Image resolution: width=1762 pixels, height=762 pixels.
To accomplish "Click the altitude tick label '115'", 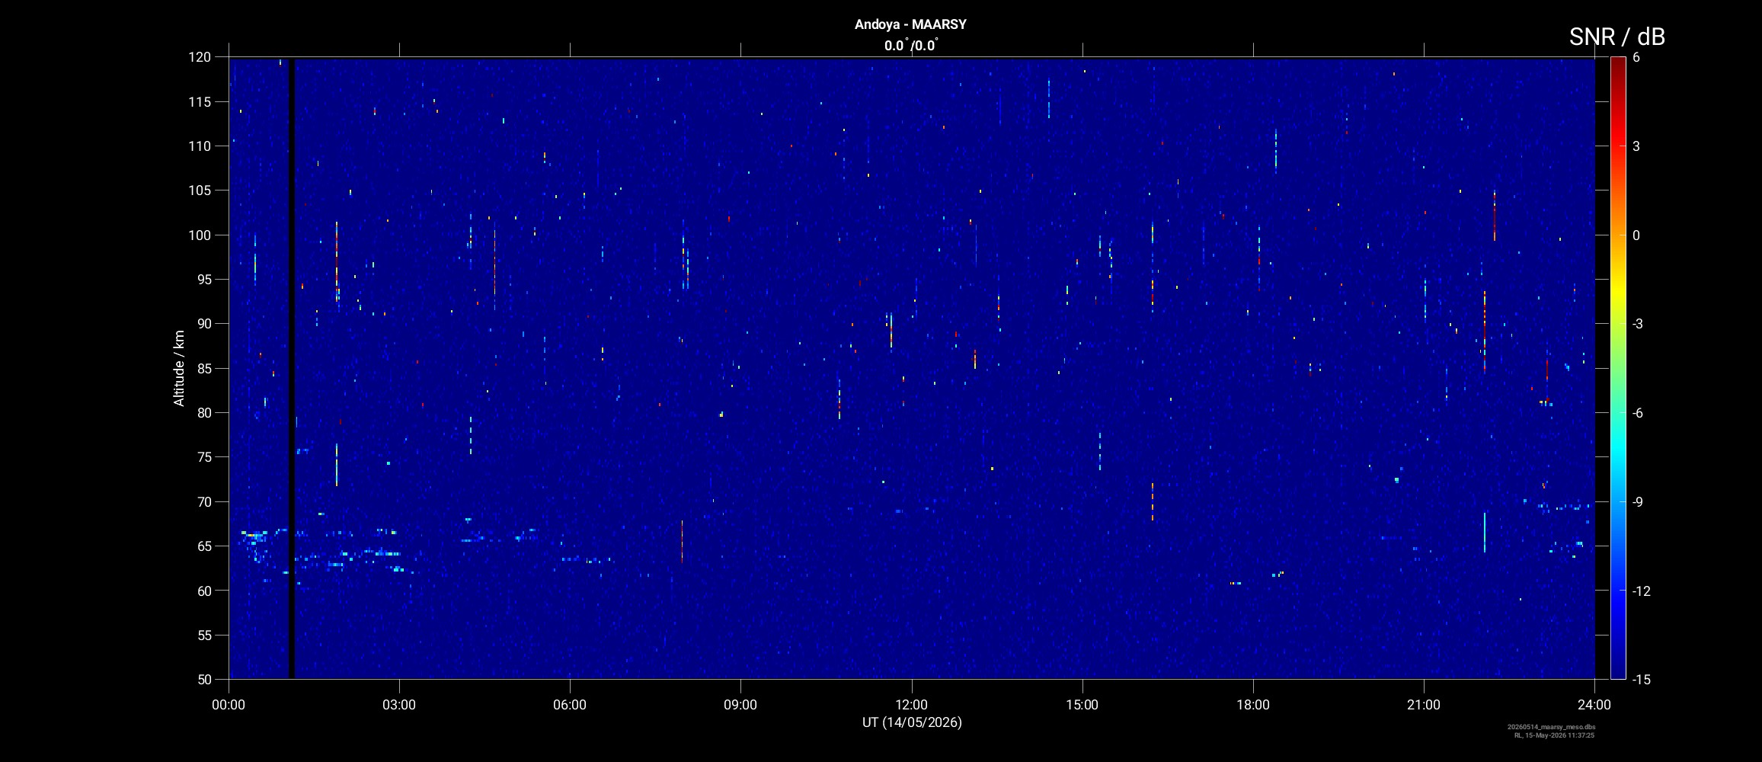I will tap(200, 101).
